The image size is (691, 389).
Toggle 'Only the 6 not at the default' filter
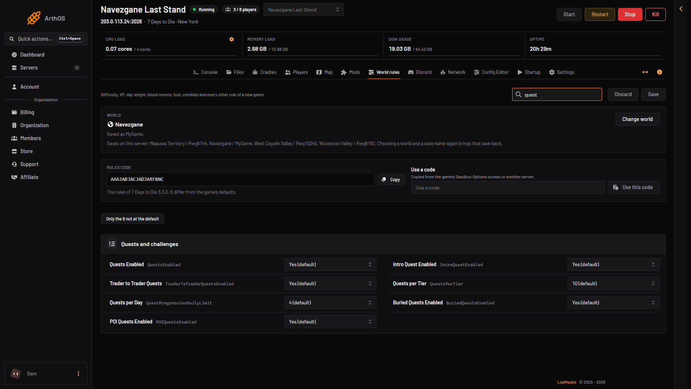(x=132, y=219)
